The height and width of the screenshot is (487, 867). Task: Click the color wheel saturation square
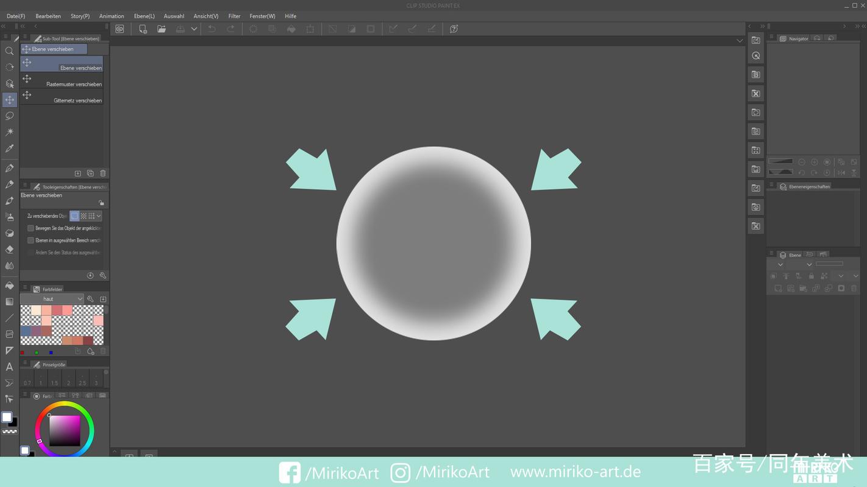(x=65, y=430)
